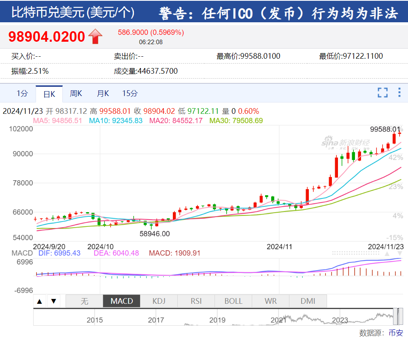408x337 pixels.
Task: Click the fullscreen chart icon
Action: pos(382,93)
